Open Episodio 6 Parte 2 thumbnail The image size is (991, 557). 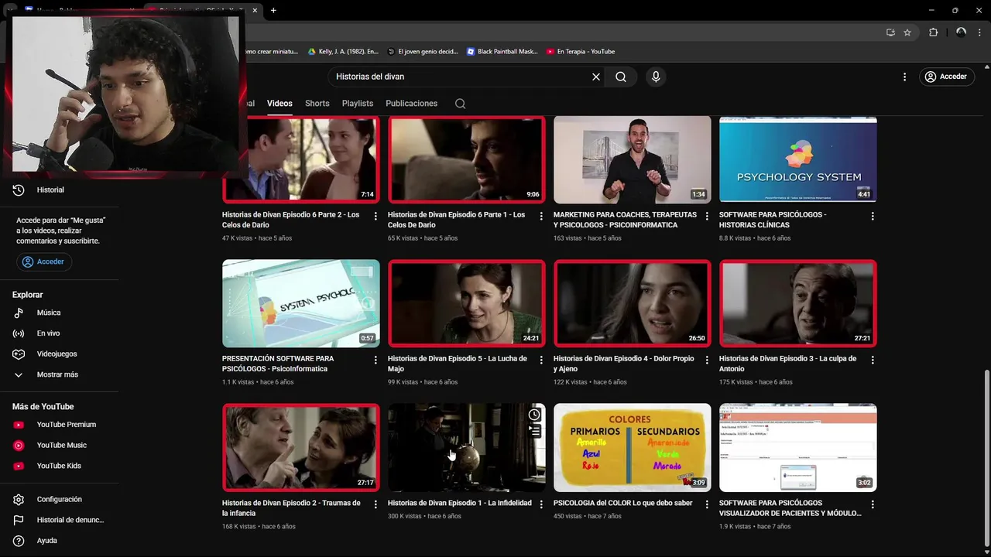click(300, 159)
